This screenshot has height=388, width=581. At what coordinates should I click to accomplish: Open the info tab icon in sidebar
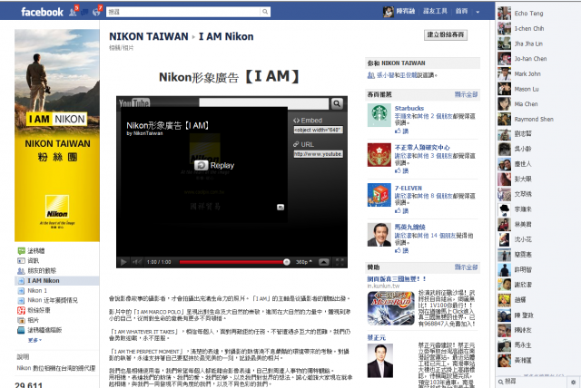[21, 261]
